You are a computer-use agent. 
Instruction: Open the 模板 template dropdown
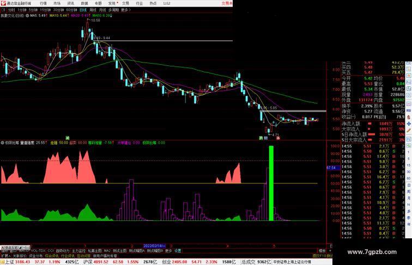(322, 251)
